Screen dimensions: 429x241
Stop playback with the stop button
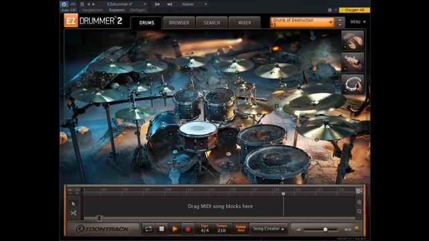162,229
